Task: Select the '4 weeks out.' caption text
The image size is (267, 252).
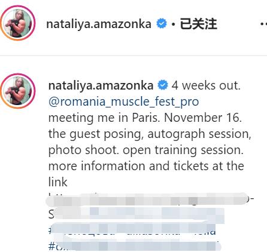Action: click(x=206, y=85)
